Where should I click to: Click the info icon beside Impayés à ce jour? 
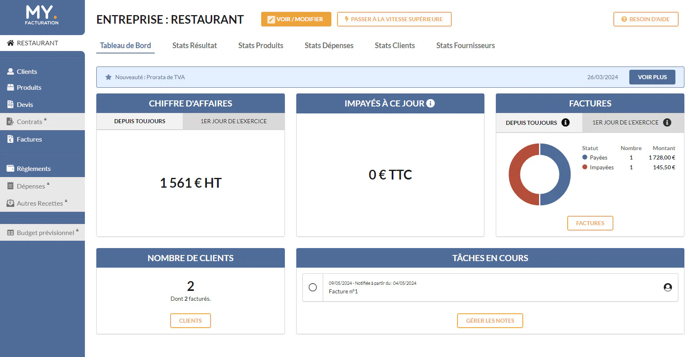tap(431, 103)
